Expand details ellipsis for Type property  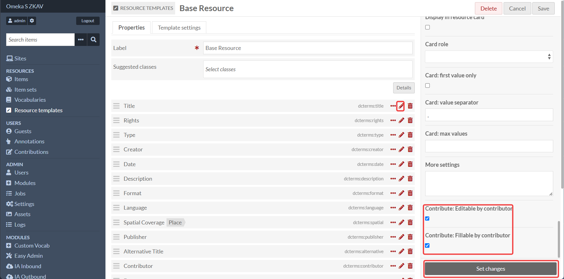393,135
